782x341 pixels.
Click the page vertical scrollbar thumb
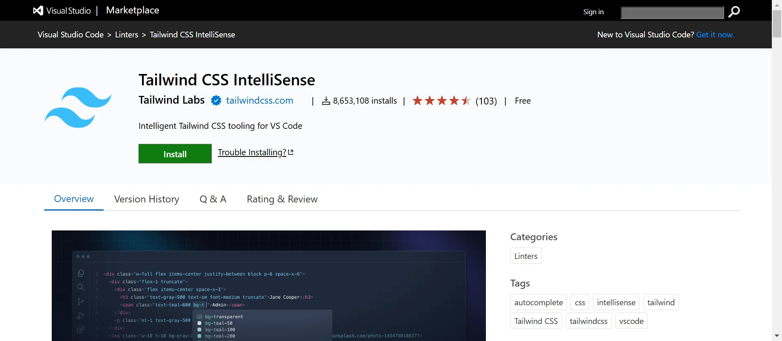tap(777, 24)
